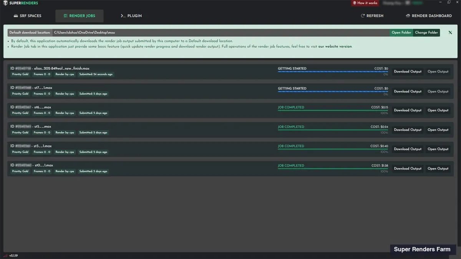Maximize the SuperRenders window
Screen dimensions: 461x259
click(x=449, y=3)
